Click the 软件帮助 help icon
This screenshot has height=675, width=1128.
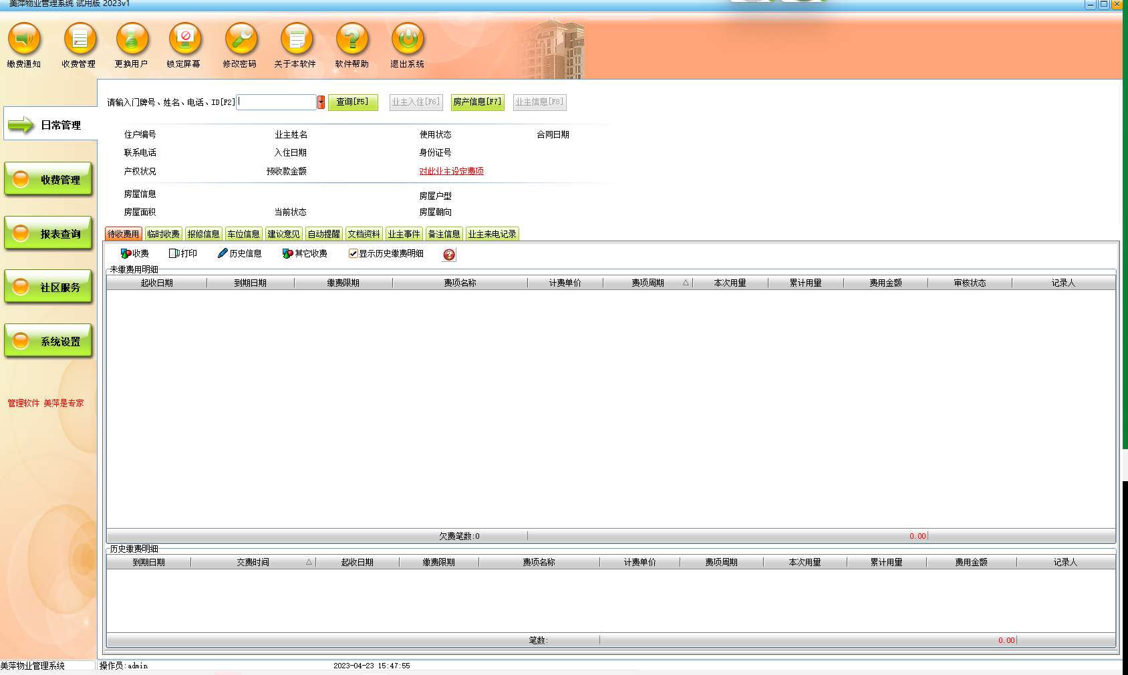(352, 40)
